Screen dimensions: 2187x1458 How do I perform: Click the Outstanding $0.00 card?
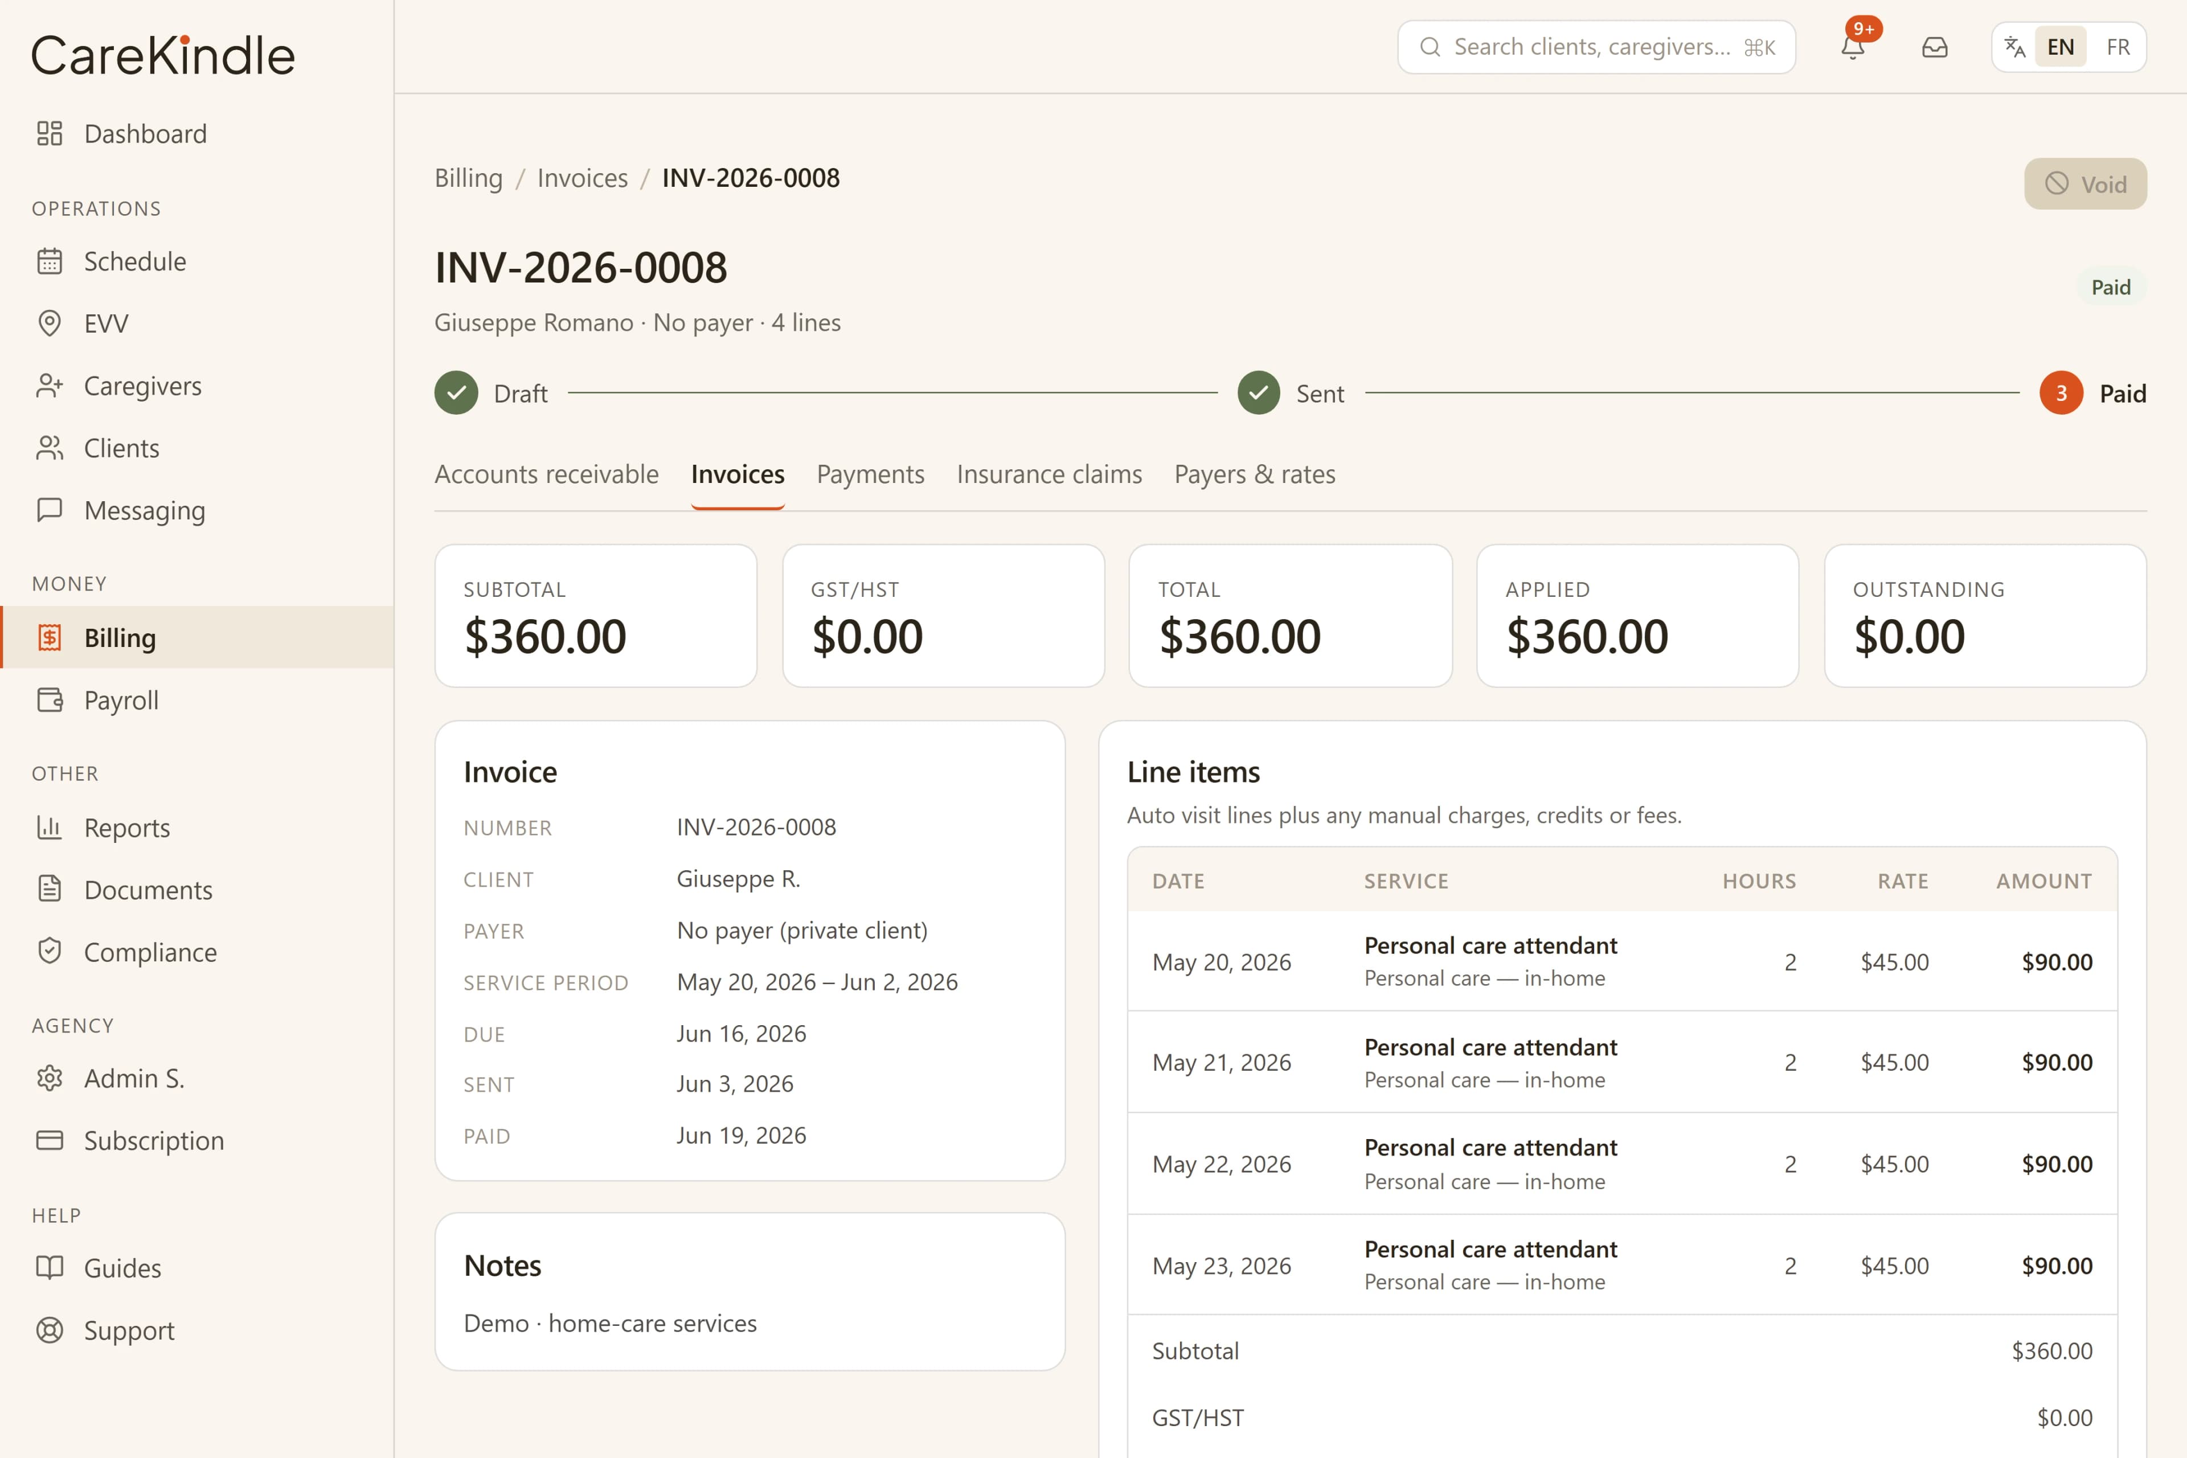click(x=1985, y=616)
